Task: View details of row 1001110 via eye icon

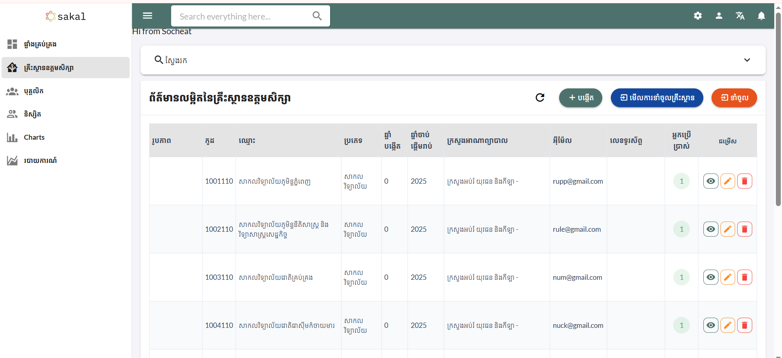Action: coord(711,181)
